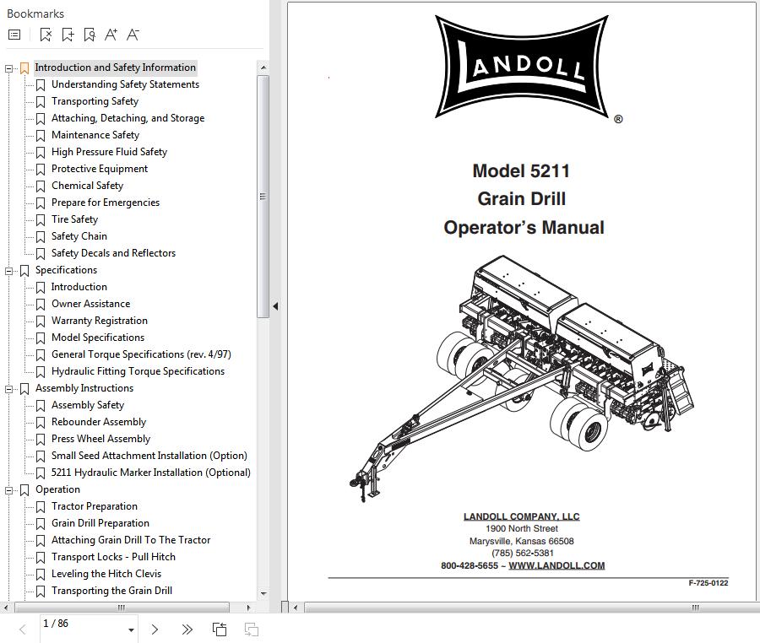Decrease bookmark text size icon
Screen dimensions: 760x643
(x=133, y=35)
